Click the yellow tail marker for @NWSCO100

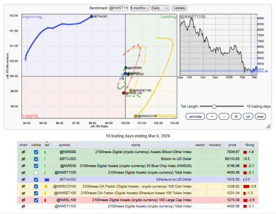[46, 186]
